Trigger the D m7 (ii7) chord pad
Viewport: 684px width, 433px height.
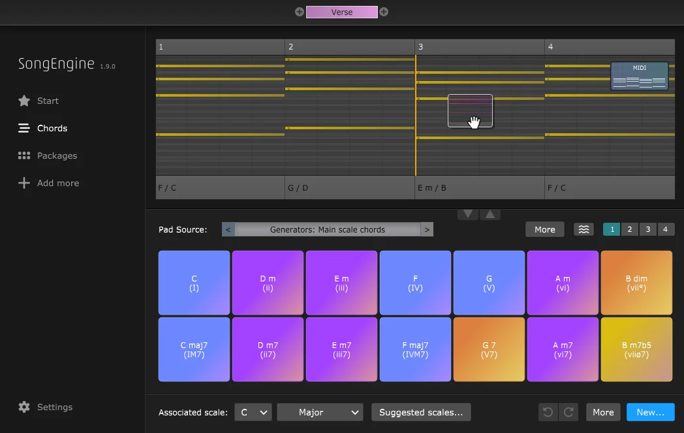[x=268, y=349]
